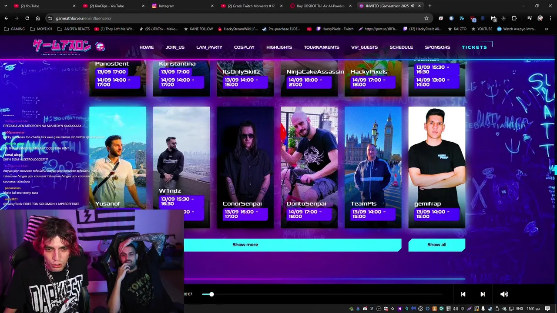The width and height of the screenshot is (557, 313).
Task: Open the ConorSenpai influencer card
Action: [x=245, y=167]
